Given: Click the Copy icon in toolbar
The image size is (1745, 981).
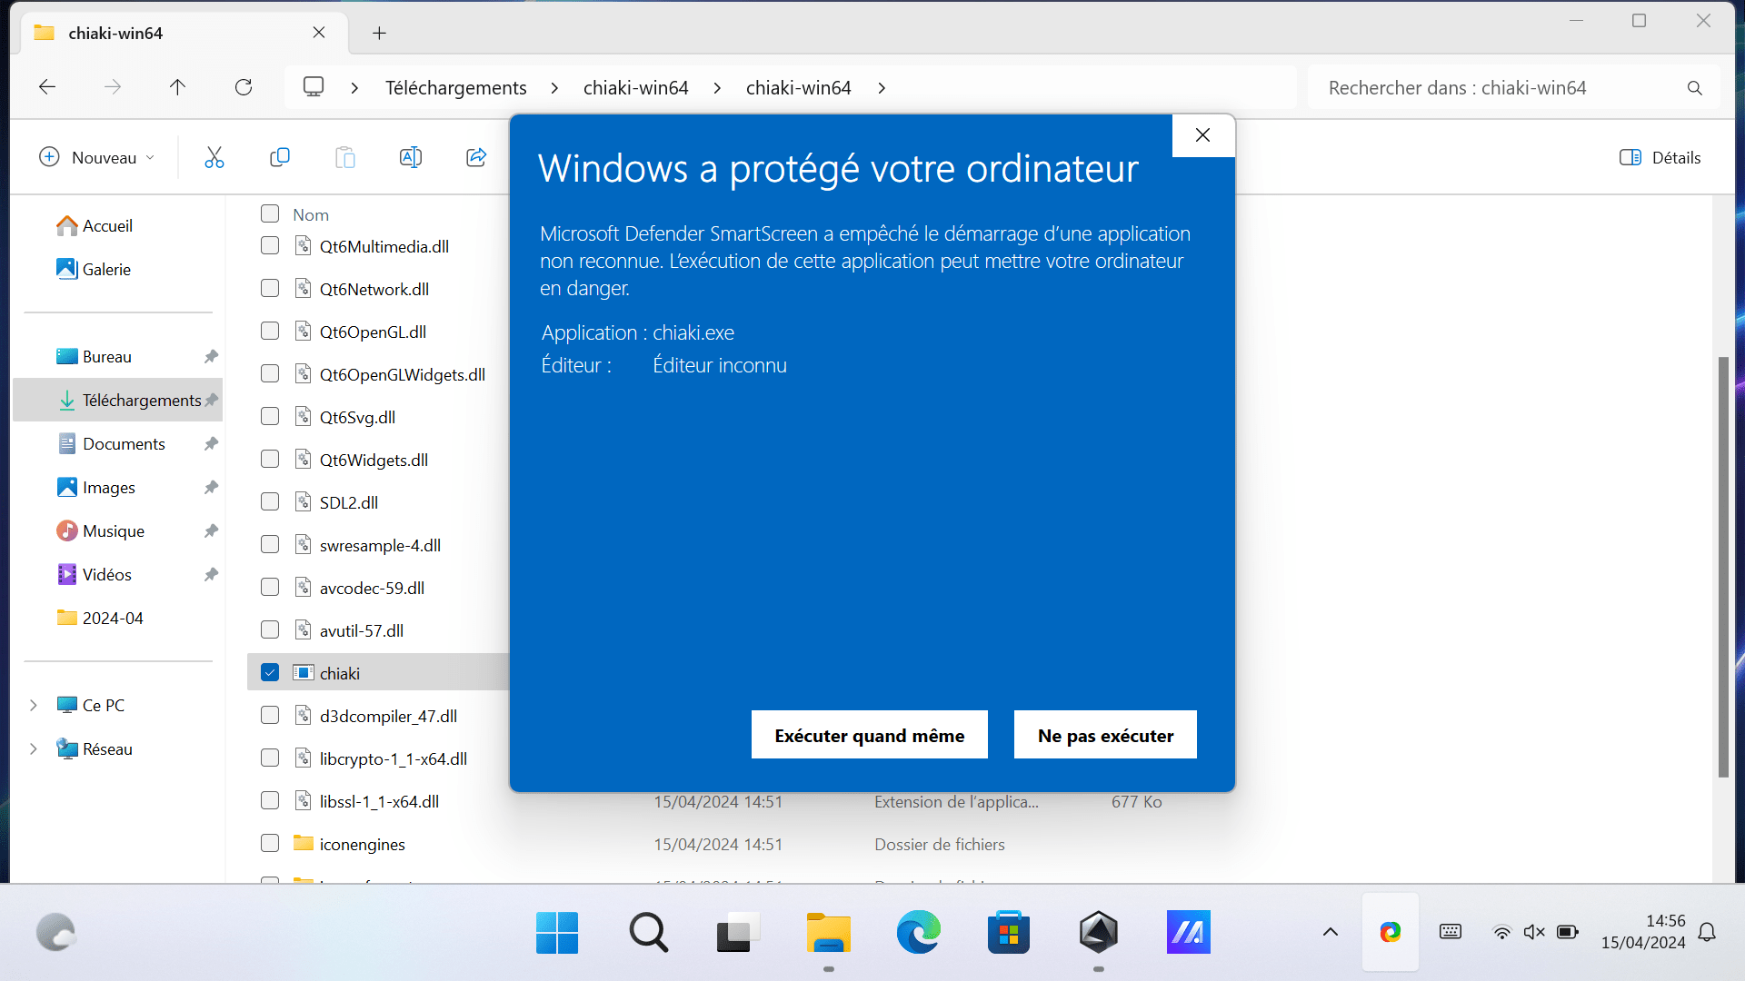Looking at the screenshot, I should 280,157.
